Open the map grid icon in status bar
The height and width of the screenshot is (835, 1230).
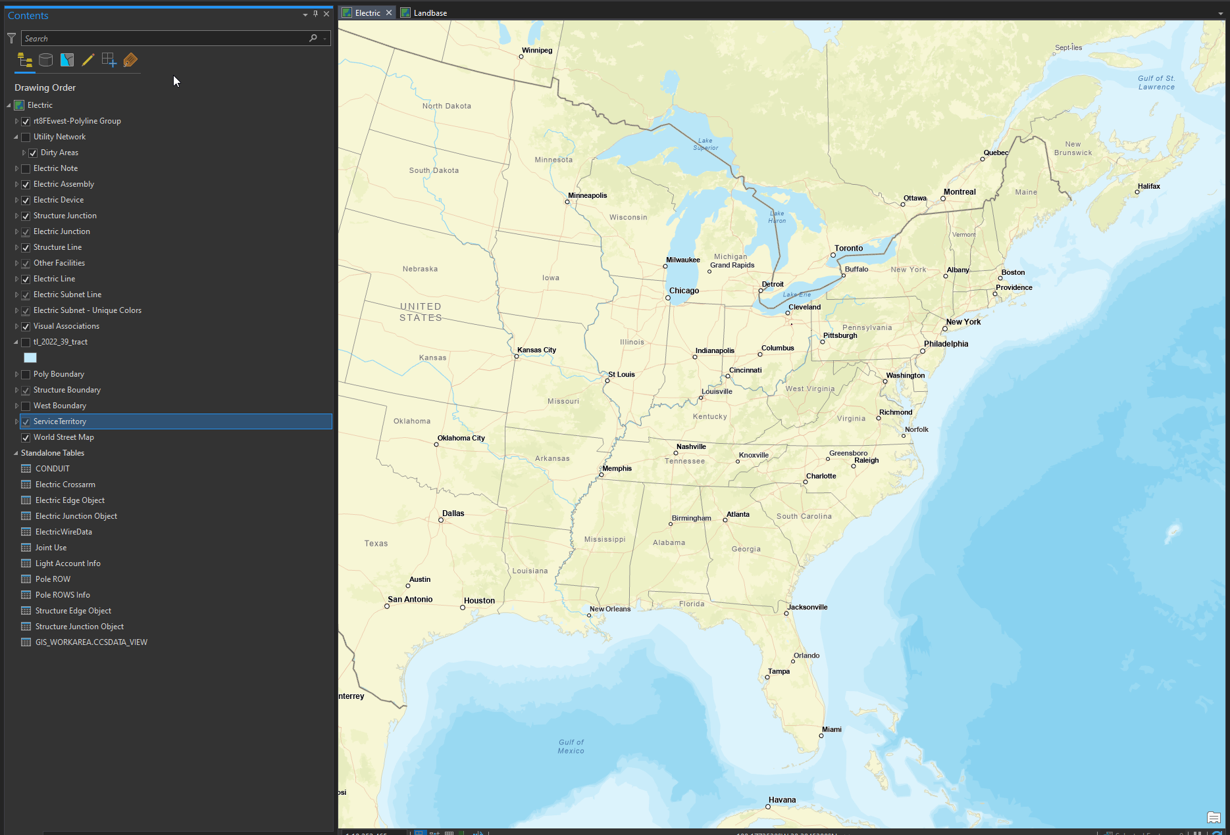(449, 832)
